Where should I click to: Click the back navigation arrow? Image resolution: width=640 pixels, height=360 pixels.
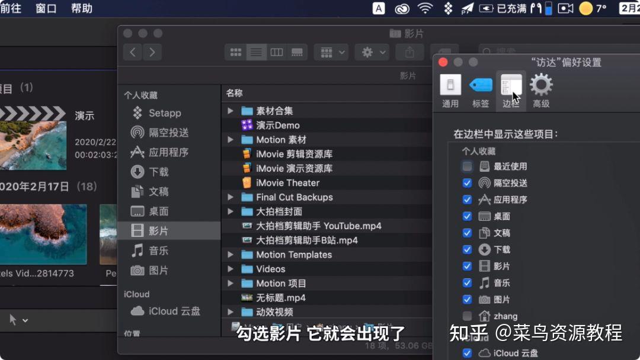pos(132,52)
